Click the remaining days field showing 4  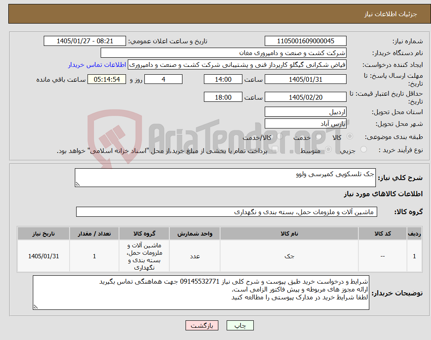tap(163, 80)
